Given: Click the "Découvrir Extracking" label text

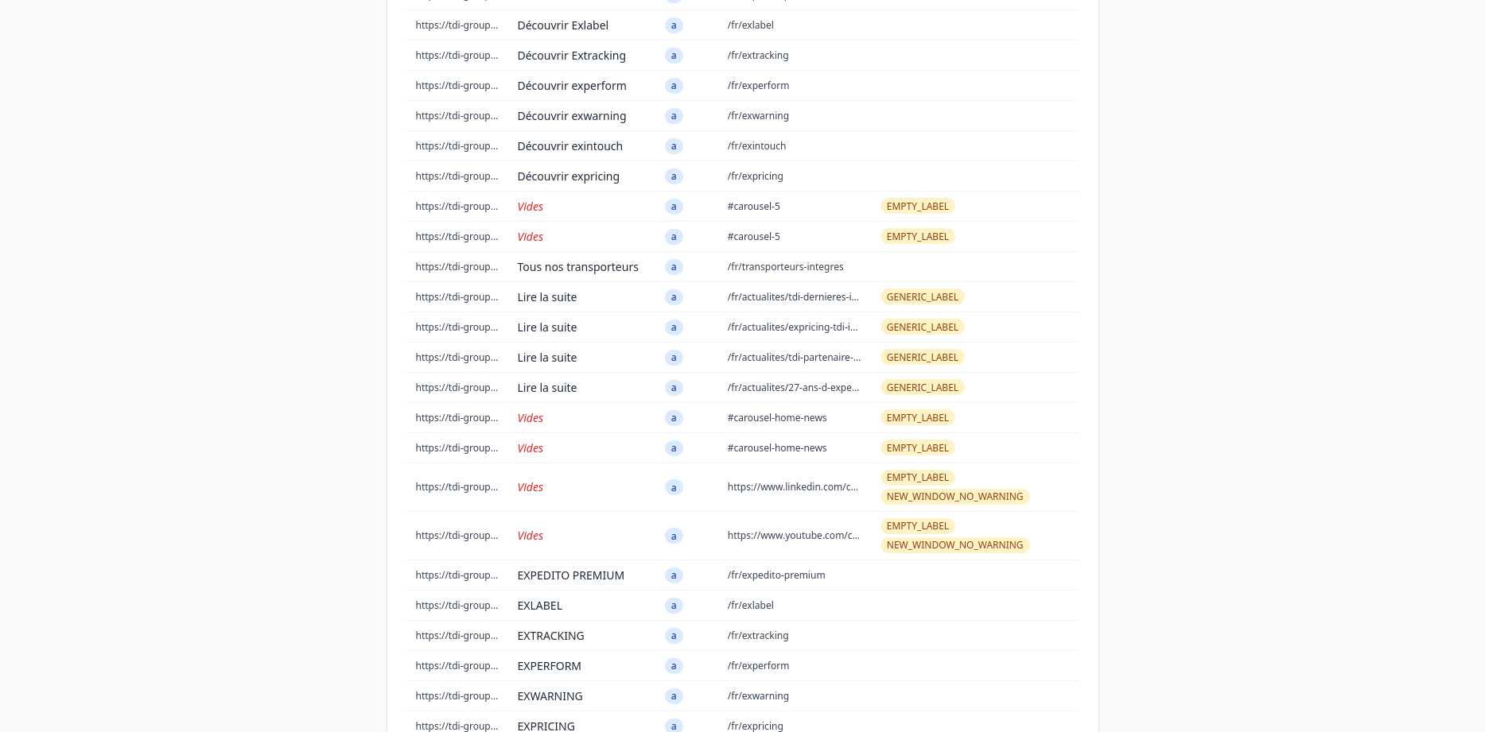Looking at the screenshot, I should [x=571, y=56].
